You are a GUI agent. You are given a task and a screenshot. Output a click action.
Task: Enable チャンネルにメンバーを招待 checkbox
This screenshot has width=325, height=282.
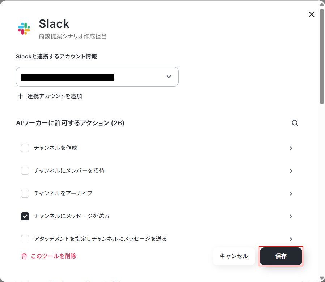(25, 171)
